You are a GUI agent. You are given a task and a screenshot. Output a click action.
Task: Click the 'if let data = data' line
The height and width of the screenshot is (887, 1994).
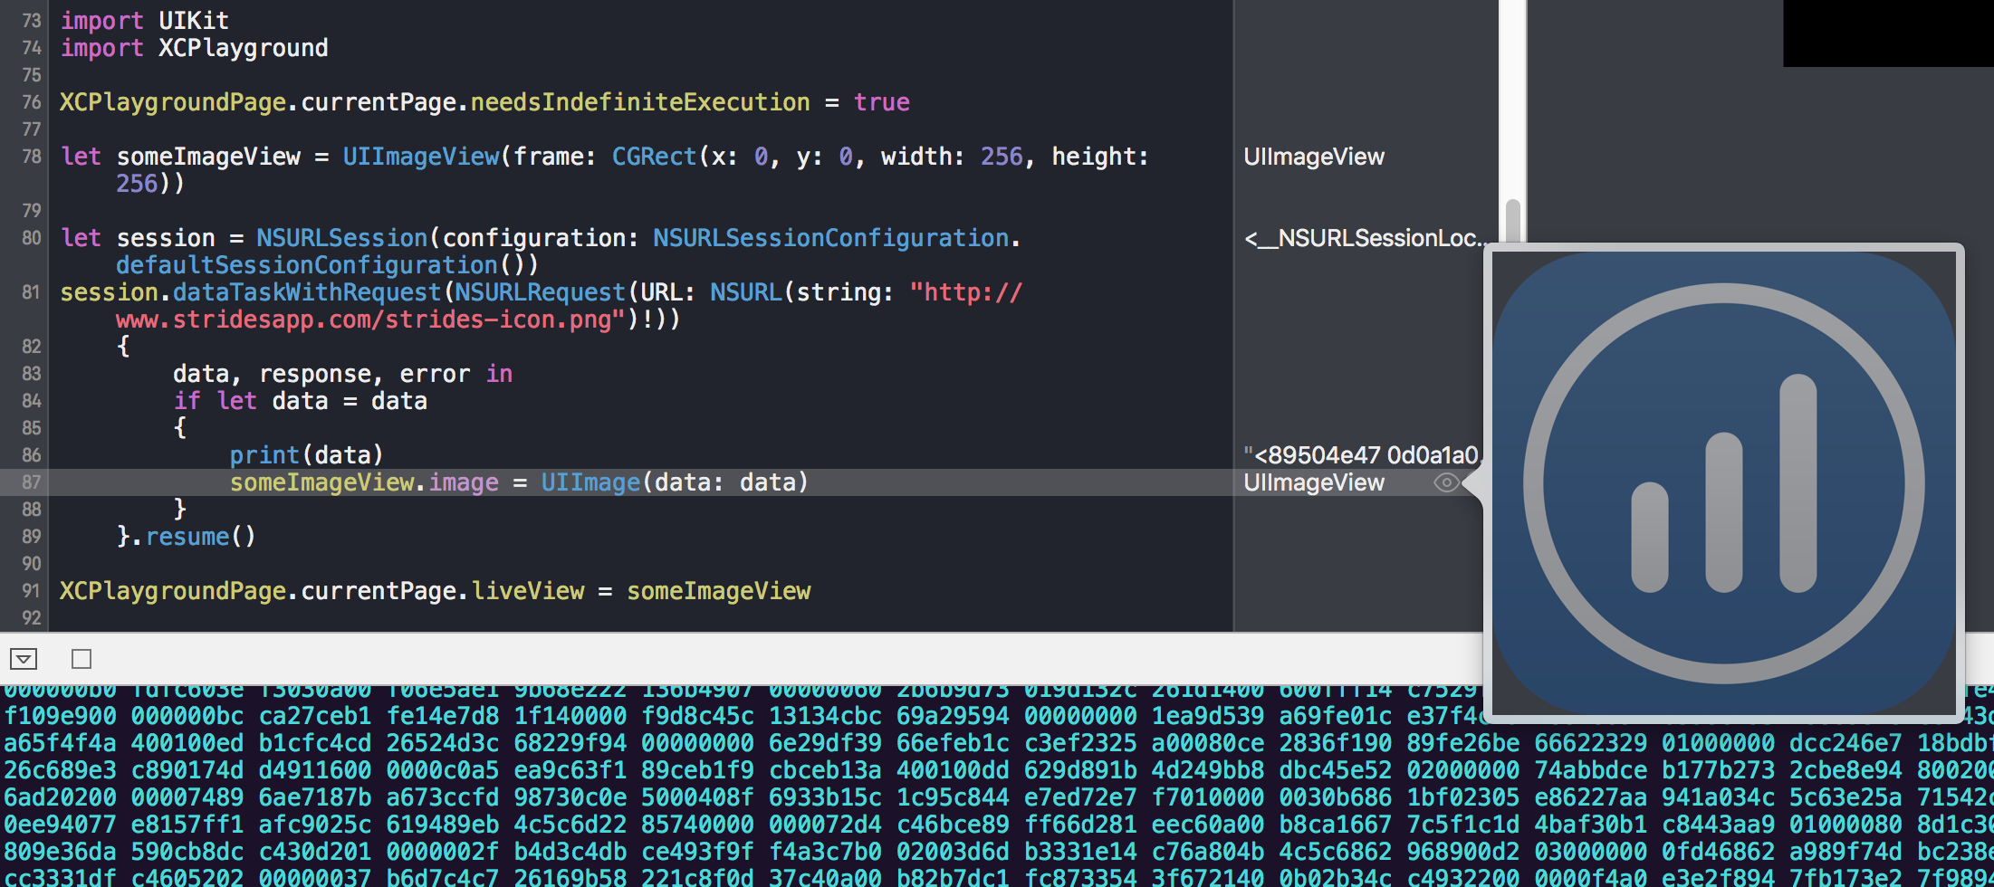coord(301,401)
